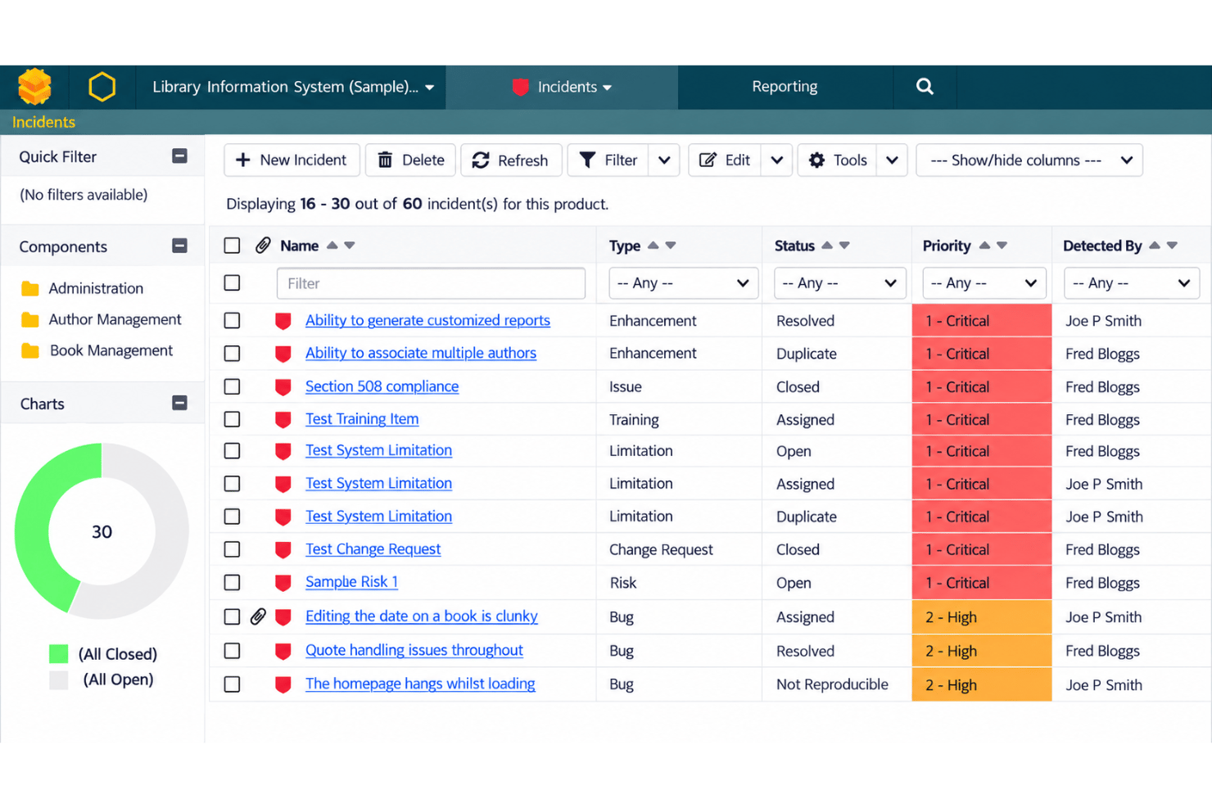This screenshot has width=1212, height=808.
Task: Open the Detected By filter dropdown
Action: [1132, 283]
